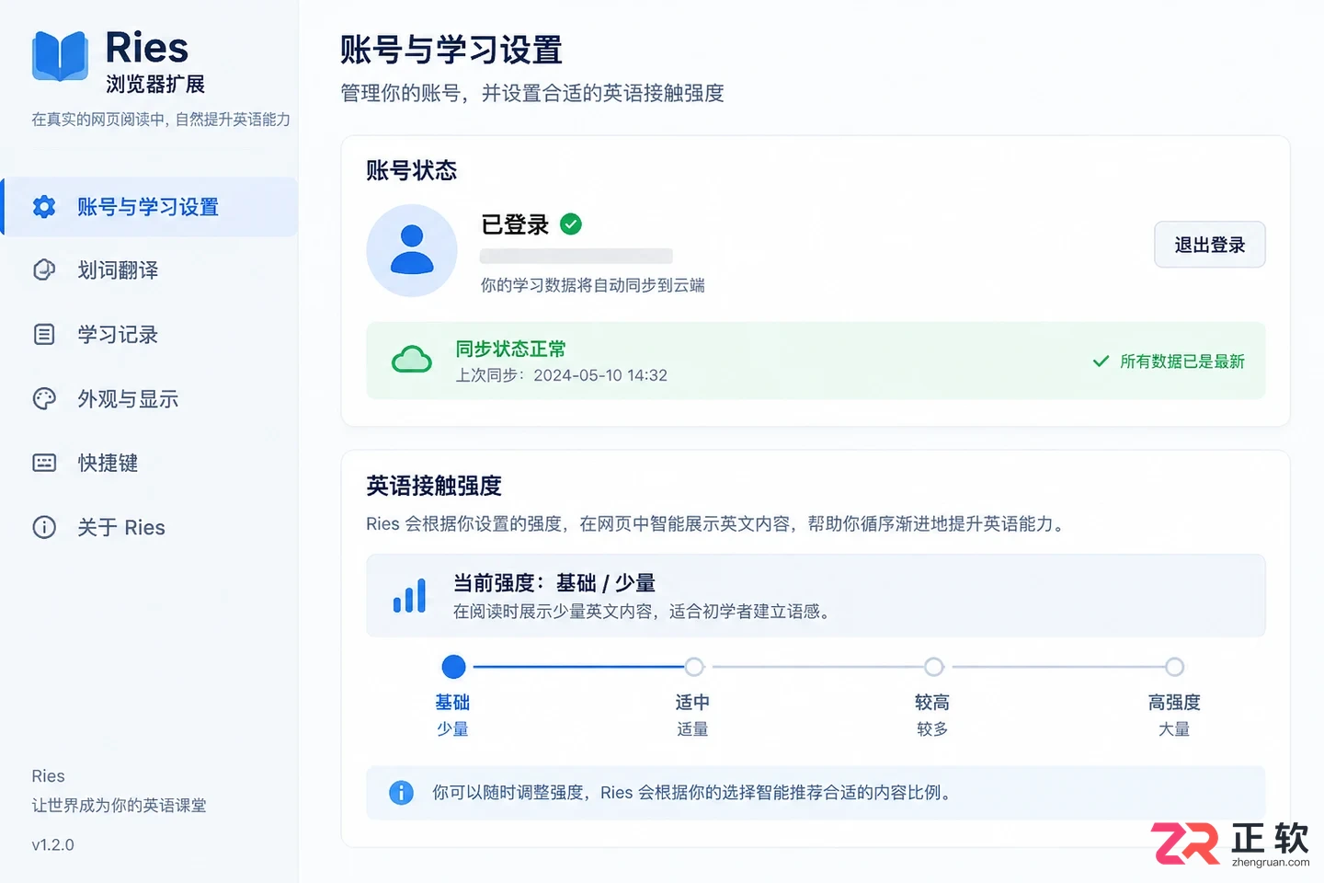Choose the 较高 intensity slider stop

[x=934, y=667]
